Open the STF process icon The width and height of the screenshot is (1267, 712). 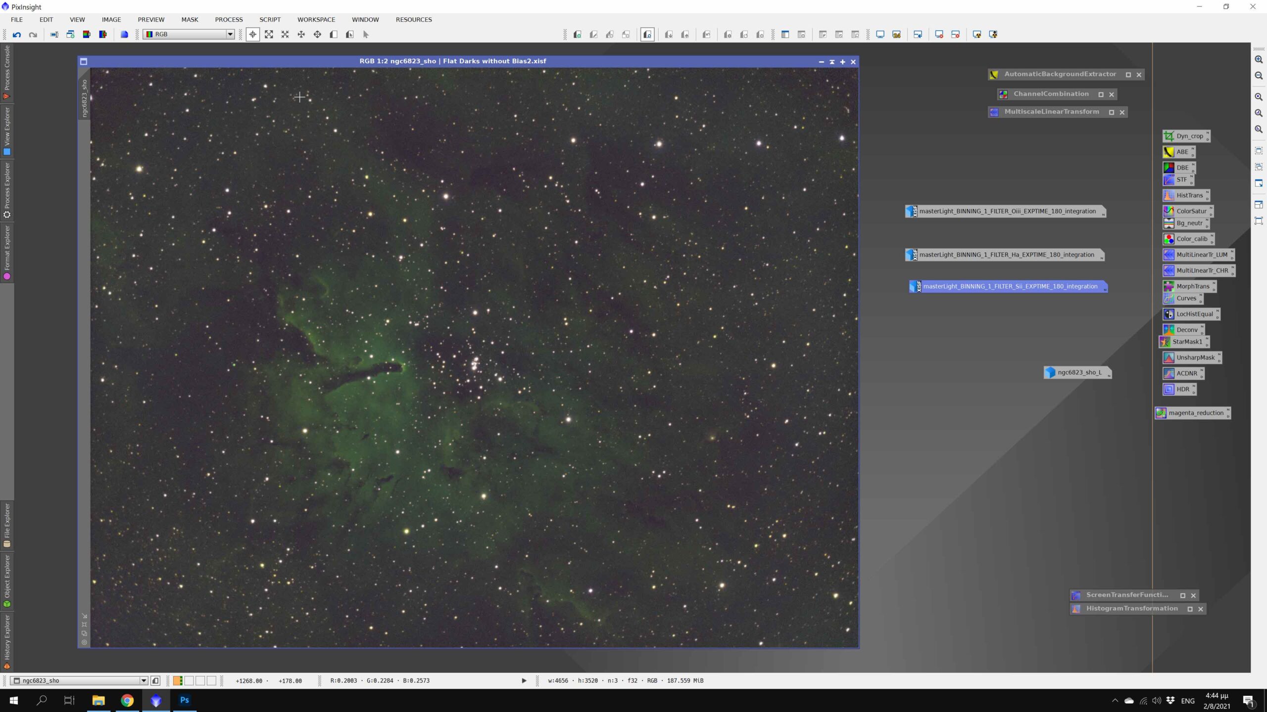coord(1178,179)
